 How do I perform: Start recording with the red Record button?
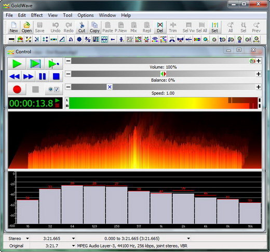17,89
